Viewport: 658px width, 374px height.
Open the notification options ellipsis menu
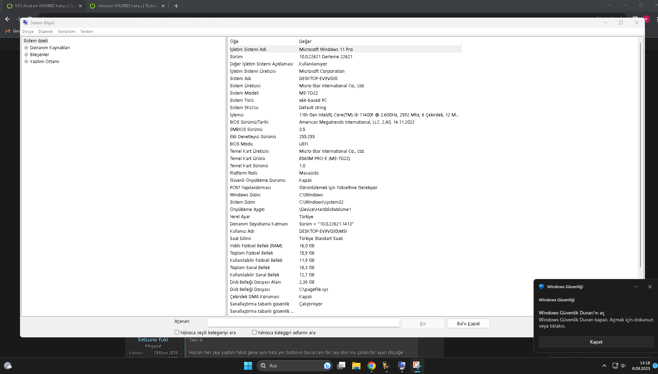[x=636, y=287]
